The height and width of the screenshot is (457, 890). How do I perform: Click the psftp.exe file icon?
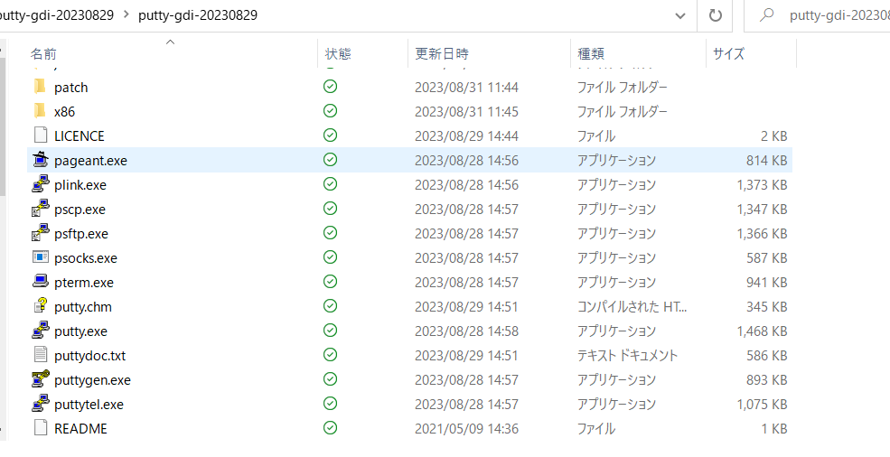(x=41, y=233)
